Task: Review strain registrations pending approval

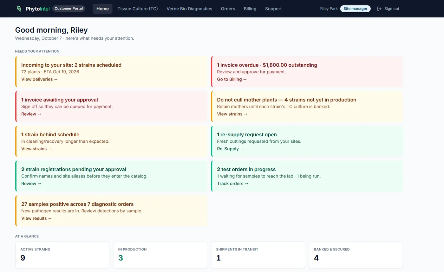Action: [x=31, y=184]
